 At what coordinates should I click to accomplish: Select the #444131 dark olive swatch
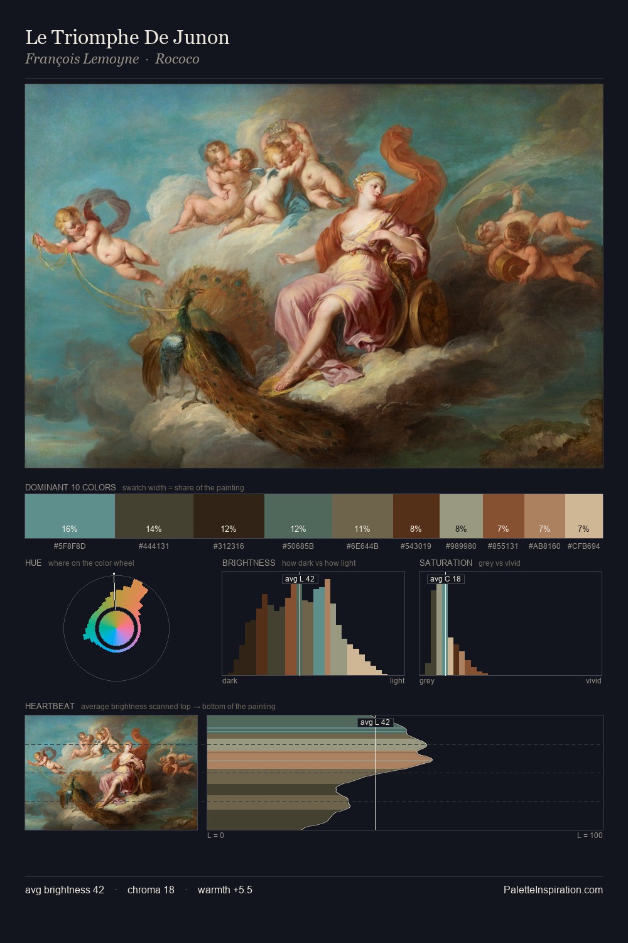click(x=154, y=516)
